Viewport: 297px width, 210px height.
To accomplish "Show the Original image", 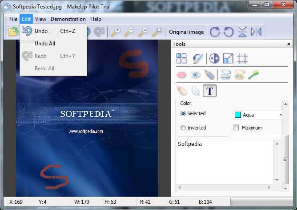I will tap(186, 32).
